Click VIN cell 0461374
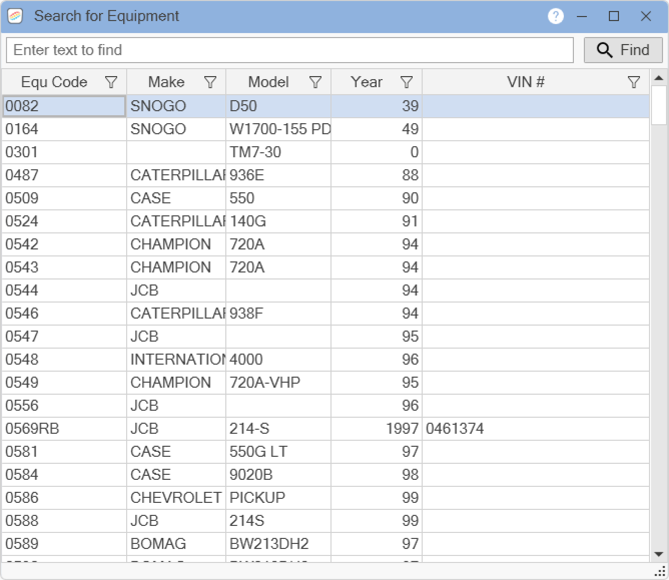This screenshot has width=669, height=580. click(455, 429)
